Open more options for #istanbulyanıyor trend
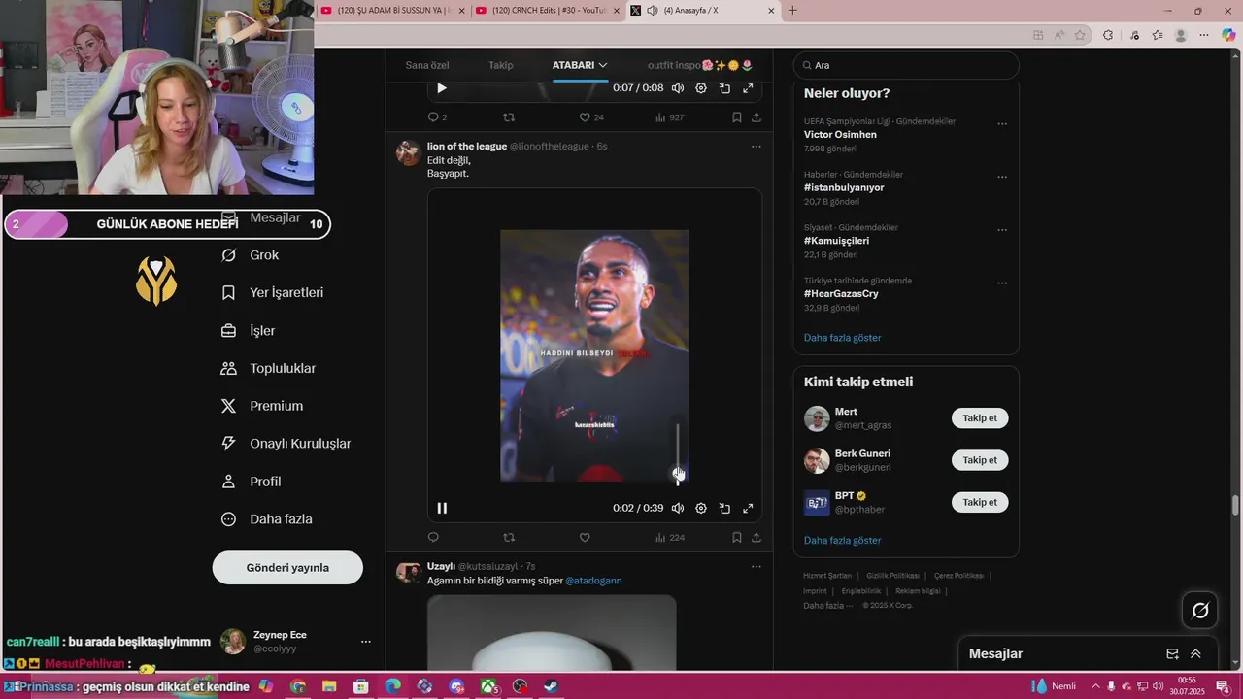Screen dimensions: 1243x699 tap(1002, 178)
